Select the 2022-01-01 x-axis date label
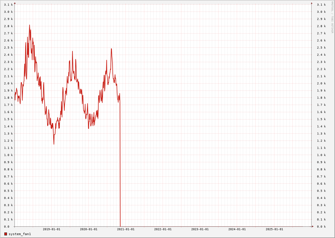 [x=163, y=229]
